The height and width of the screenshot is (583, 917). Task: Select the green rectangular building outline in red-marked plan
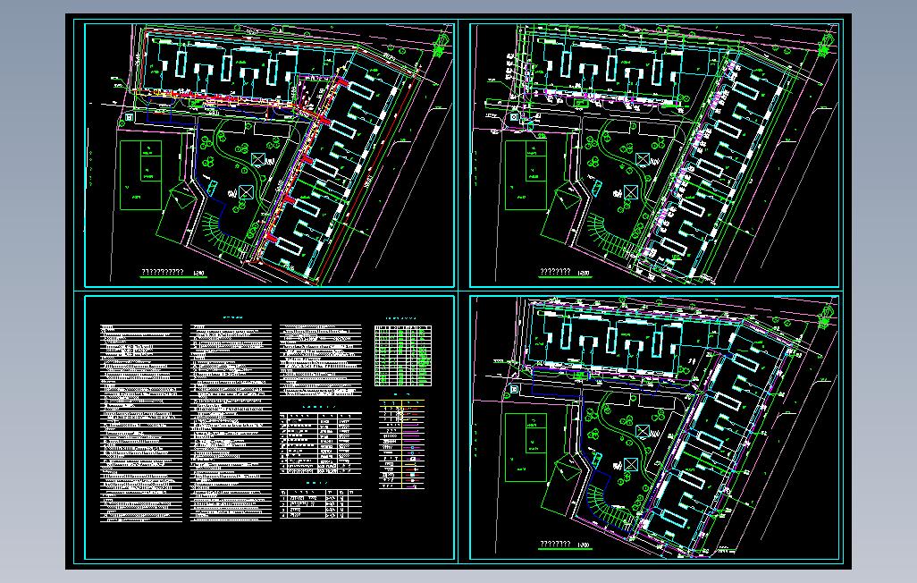(140, 175)
